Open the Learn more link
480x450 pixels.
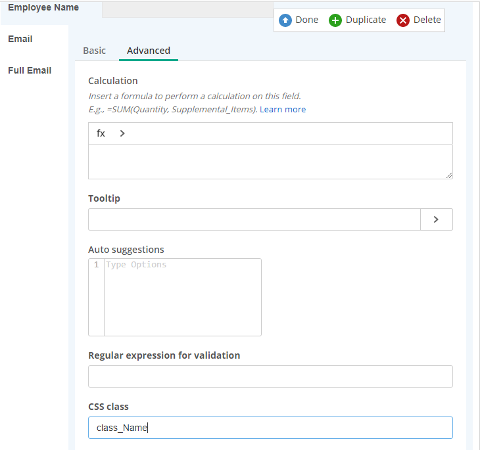point(283,109)
